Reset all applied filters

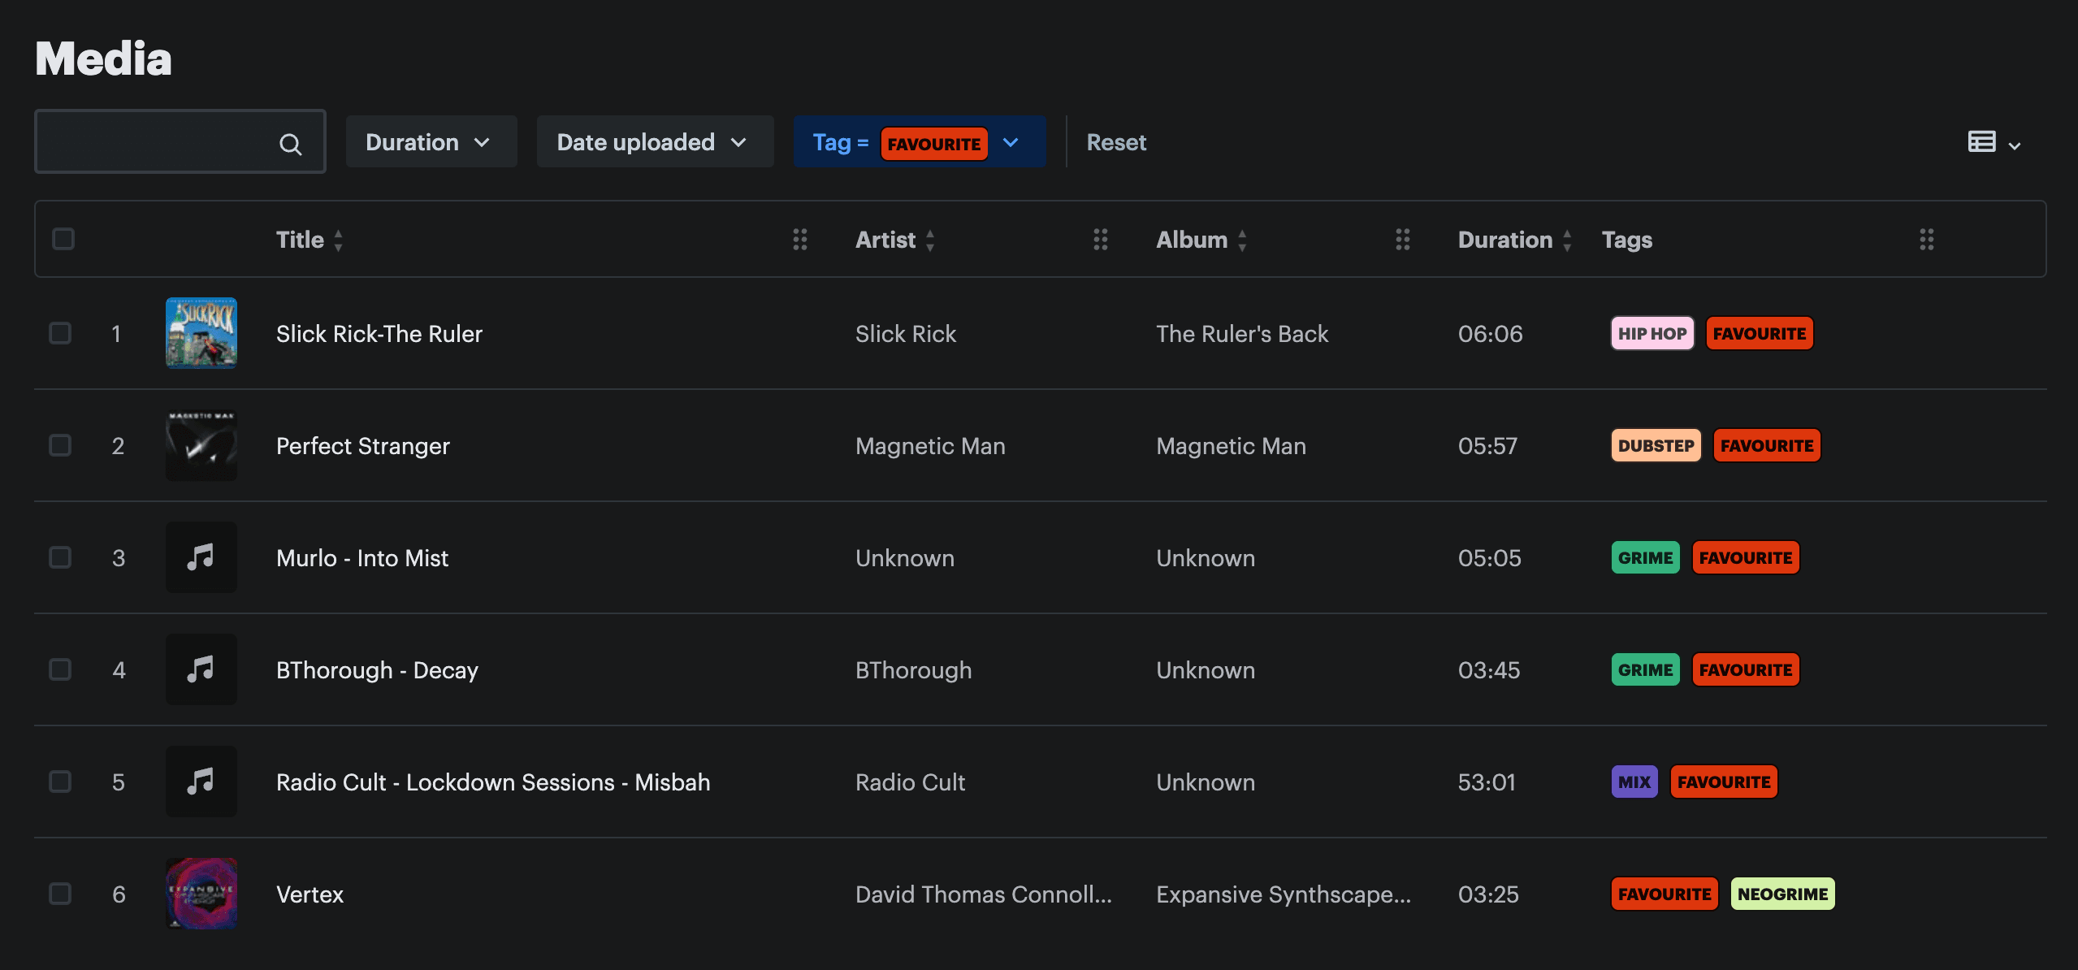[x=1116, y=142]
